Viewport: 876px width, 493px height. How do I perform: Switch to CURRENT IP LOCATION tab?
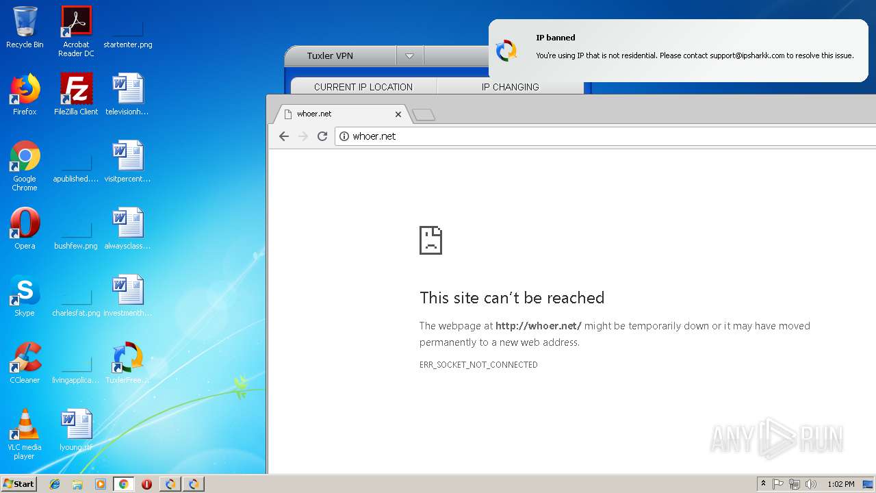[363, 87]
